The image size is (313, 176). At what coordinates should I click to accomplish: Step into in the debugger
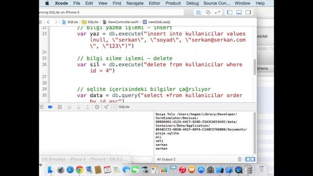coord(78,107)
